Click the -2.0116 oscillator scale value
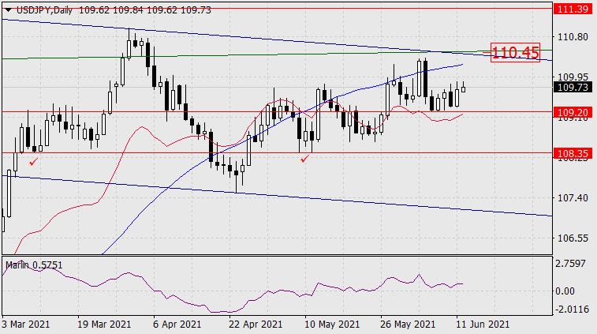This screenshot has width=597, height=334. click(572, 309)
